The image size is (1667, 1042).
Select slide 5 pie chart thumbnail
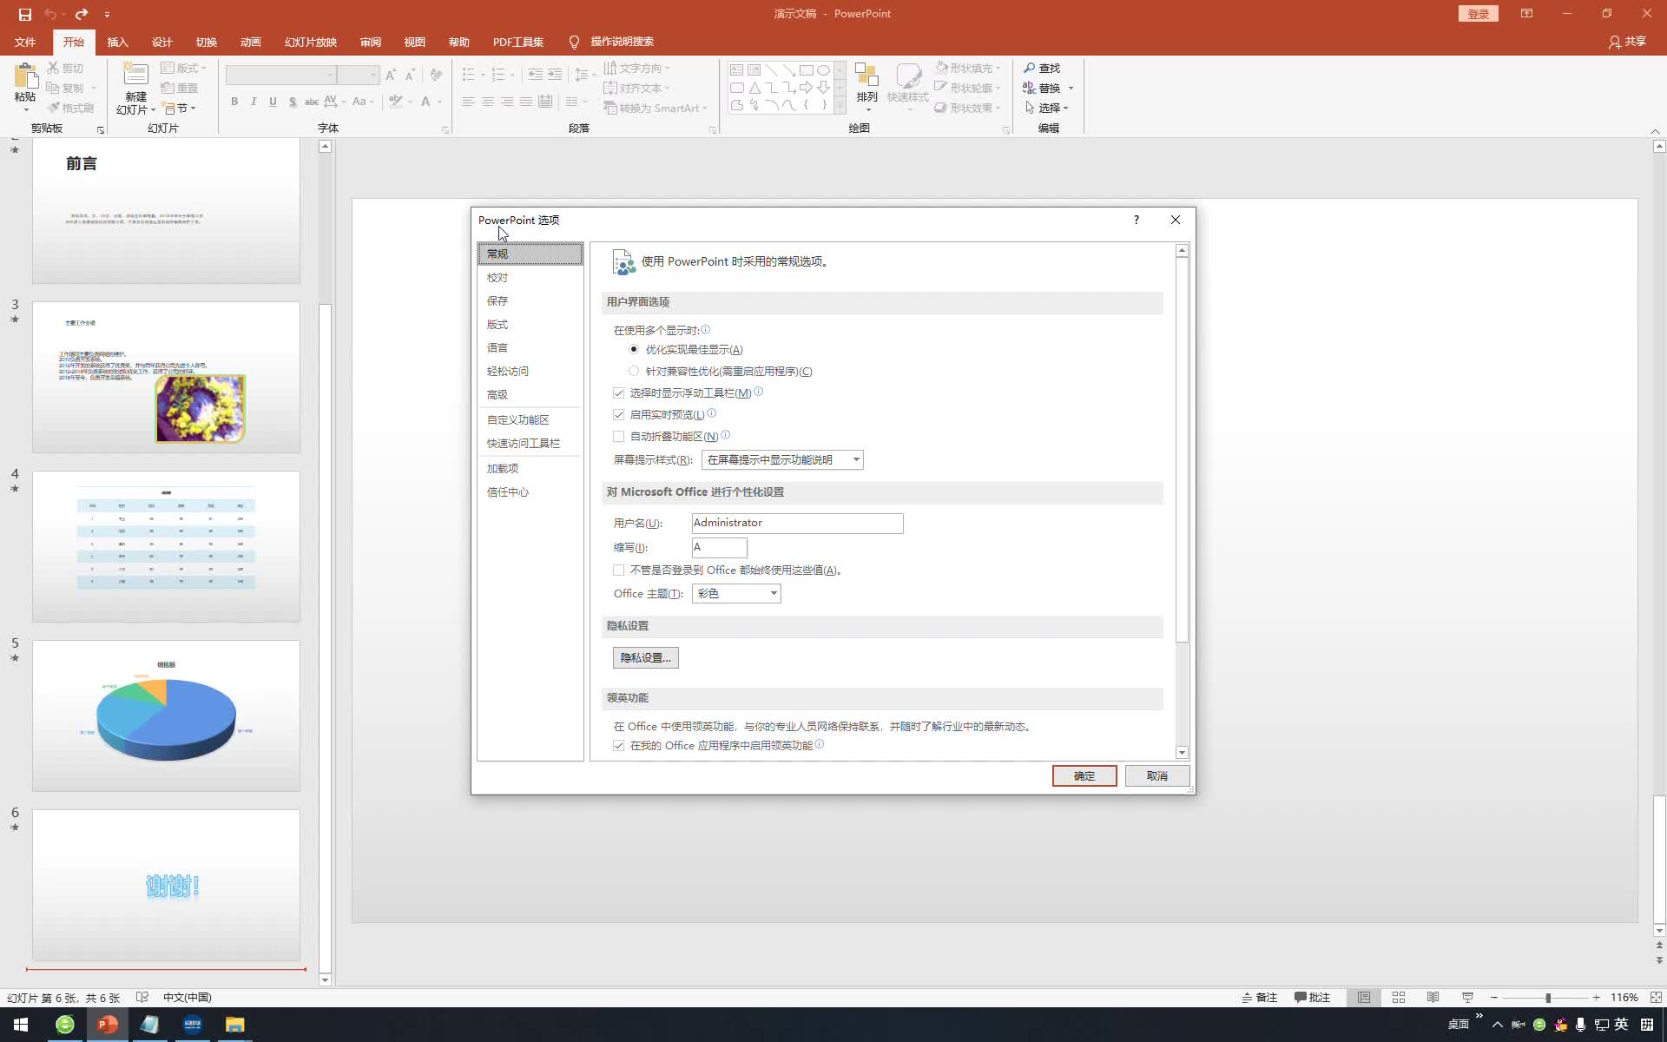pos(166,716)
